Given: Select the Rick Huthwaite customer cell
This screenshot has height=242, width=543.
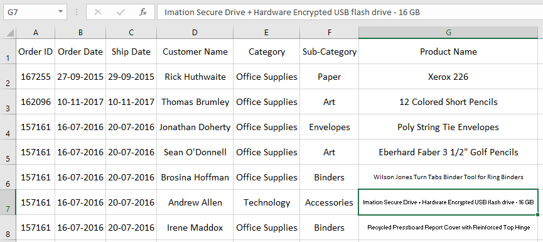Looking at the screenshot, I should click(195, 77).
